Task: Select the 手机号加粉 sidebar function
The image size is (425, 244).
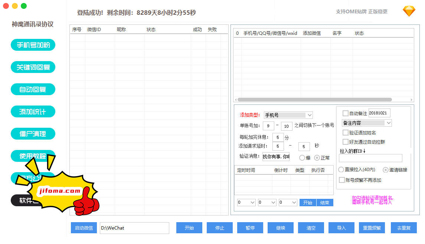Action: tap(33, 45)
